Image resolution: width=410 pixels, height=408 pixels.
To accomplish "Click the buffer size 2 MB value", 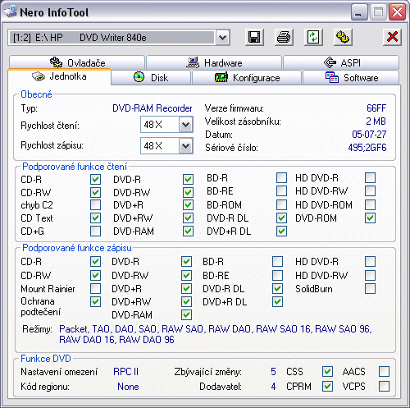I will click(x=376, y=121).
